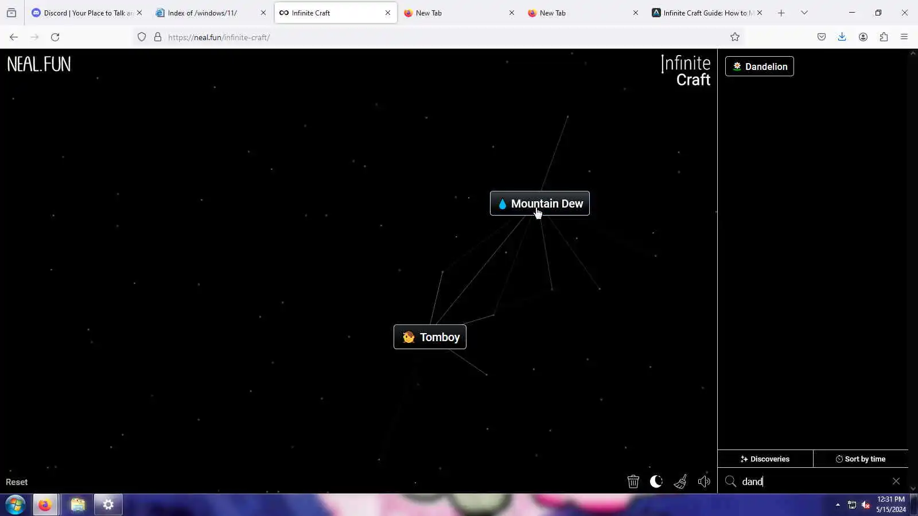View site security lock information

158,37
